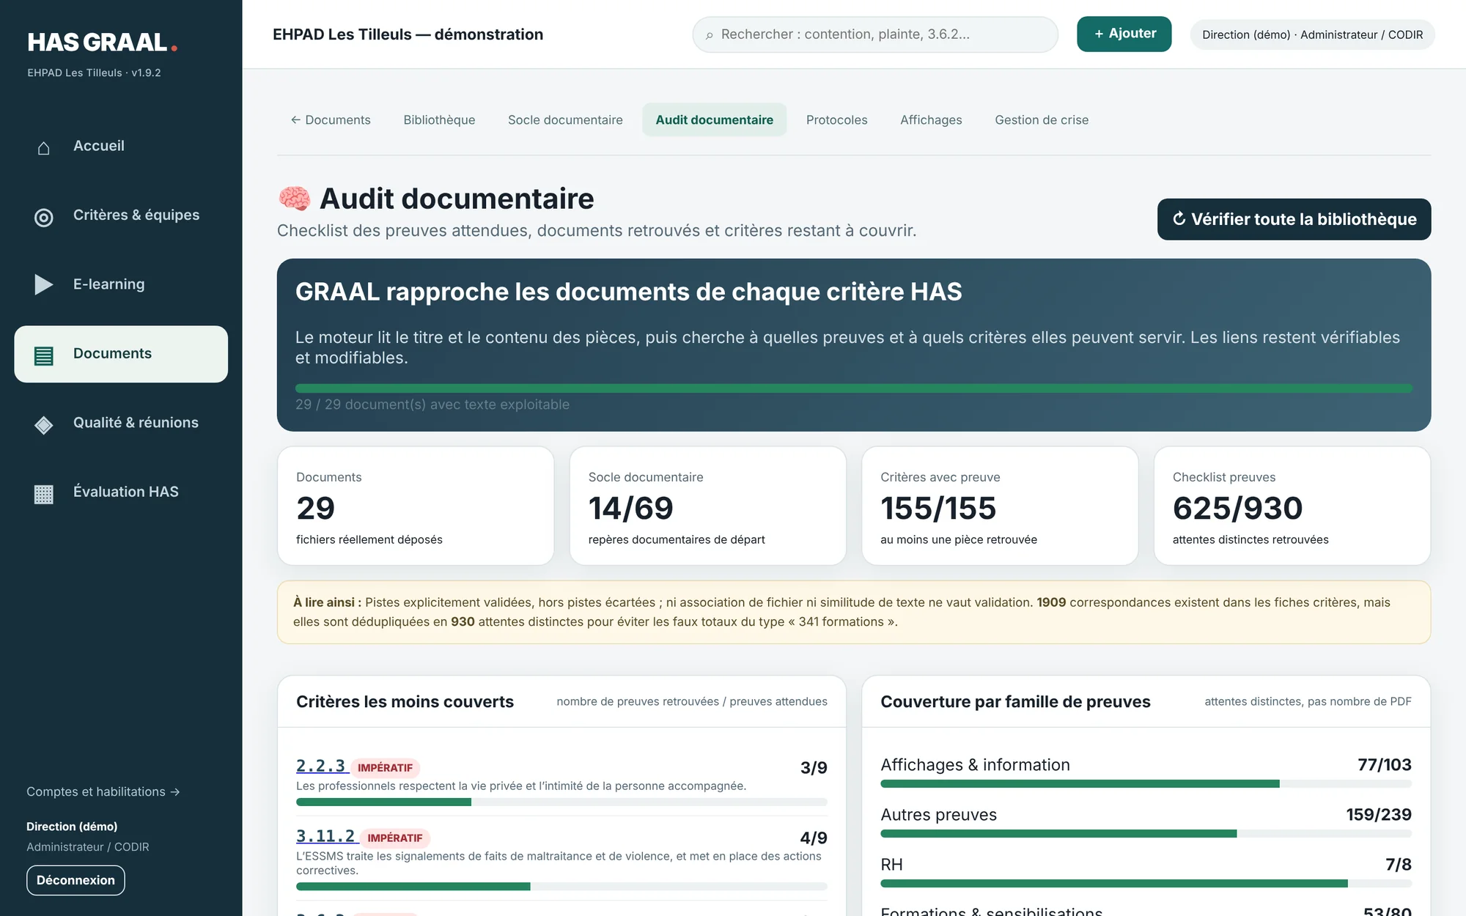This screenshot has width=1466, height=916.
Task: Click the RH 7/8 coverage row
Action: 1146,871
